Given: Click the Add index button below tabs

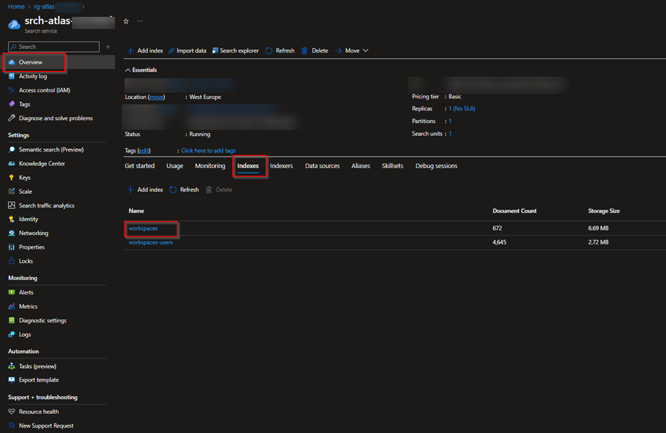Looking at the screenshot, I should pos(145,190).
